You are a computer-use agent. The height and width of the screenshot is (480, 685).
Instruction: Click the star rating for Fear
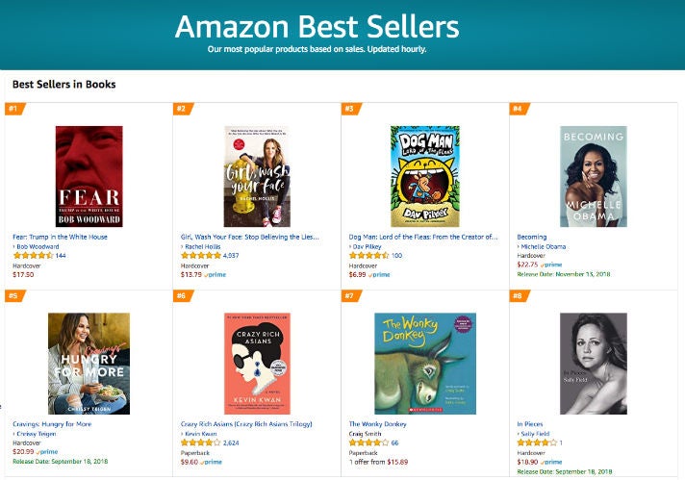click(33, 256)
